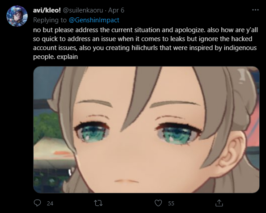
Task: Open the Apr 6 timestamp link
Action: click(x=116, y=10)
